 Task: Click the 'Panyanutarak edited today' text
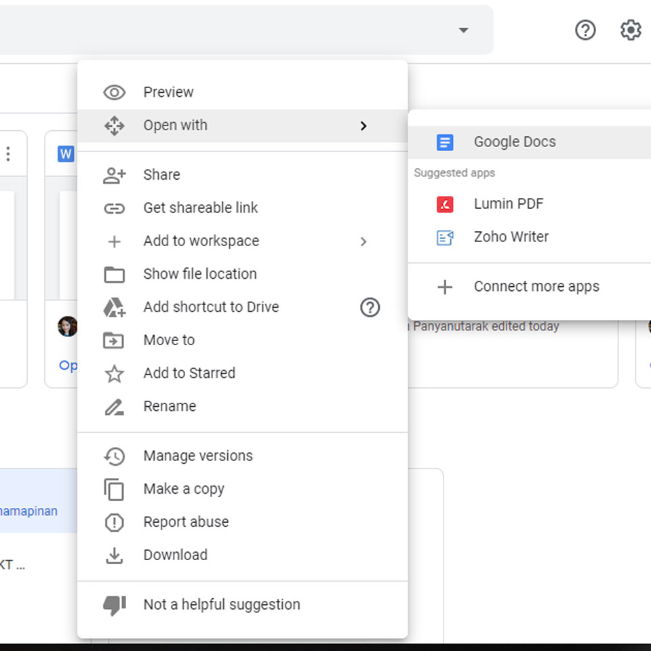486,327
